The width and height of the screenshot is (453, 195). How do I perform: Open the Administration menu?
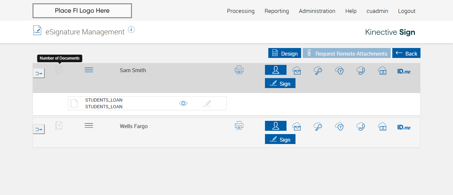click(317, 11)
